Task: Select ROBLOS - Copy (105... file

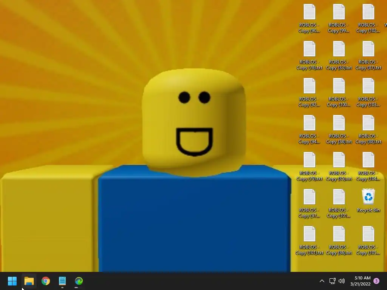Action: point(368,241)
